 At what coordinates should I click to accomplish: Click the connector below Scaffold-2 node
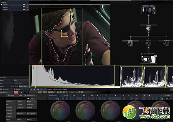pyautogui.click(x=148, y=48)
